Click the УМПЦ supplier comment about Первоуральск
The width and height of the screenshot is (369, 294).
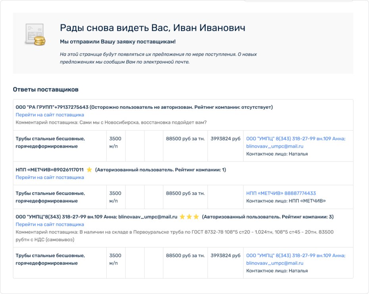(x=175, y=236)
